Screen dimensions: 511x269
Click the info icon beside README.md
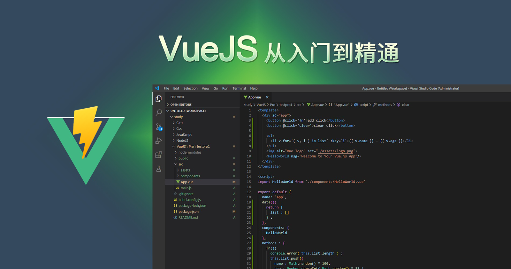pyautogui.click(x=175, y=218)
